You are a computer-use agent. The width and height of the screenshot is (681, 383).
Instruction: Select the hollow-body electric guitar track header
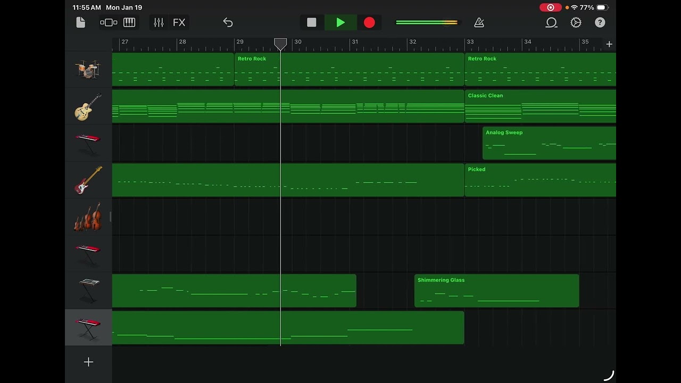[x=88, y=106]
